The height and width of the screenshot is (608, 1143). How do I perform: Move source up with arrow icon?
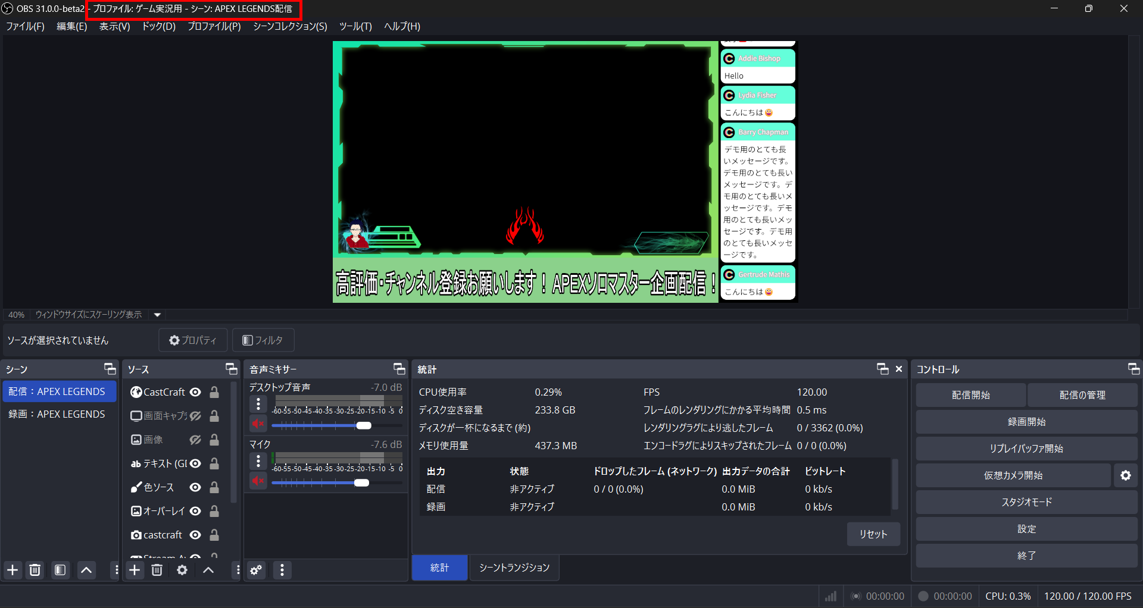208,570
